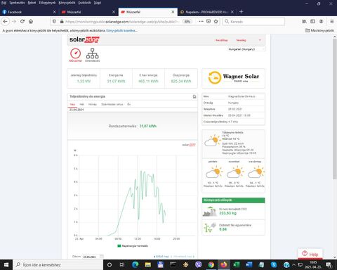
Task: Open the Firefox hamburger menu
Action: (332, 21)
